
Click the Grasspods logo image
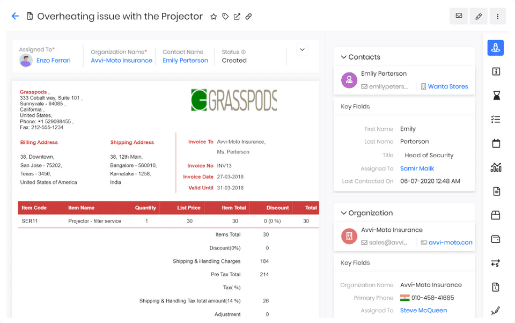[233, 100]
